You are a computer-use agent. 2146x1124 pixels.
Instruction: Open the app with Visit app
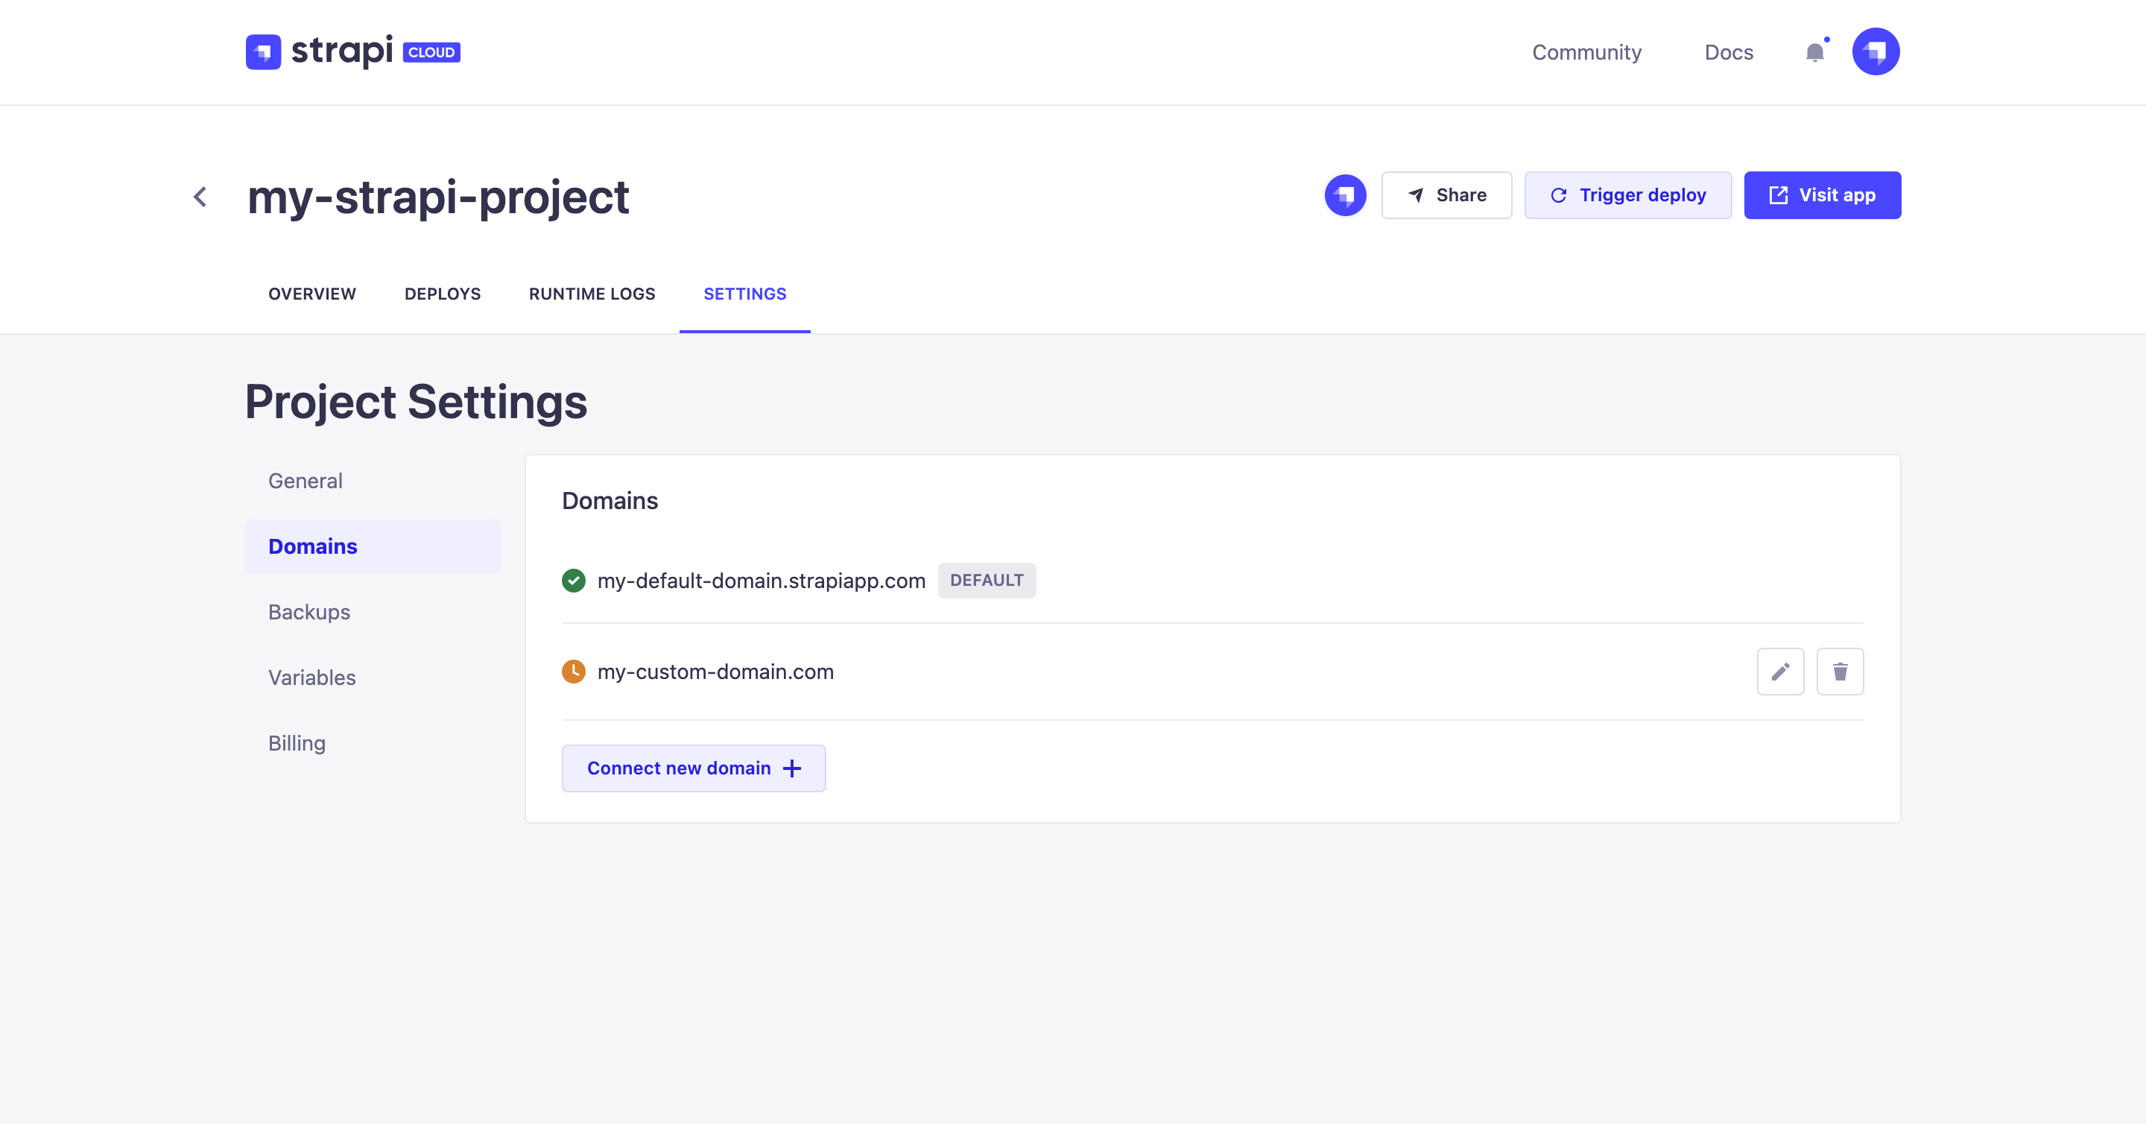(1822, 195)
